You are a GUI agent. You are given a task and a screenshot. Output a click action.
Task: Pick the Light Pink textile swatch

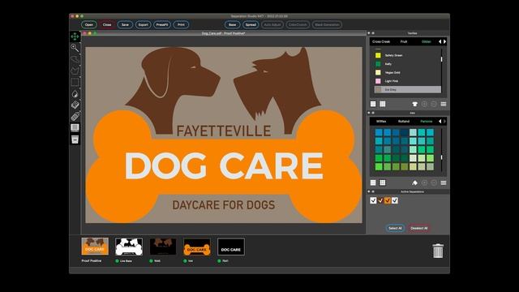378,81
